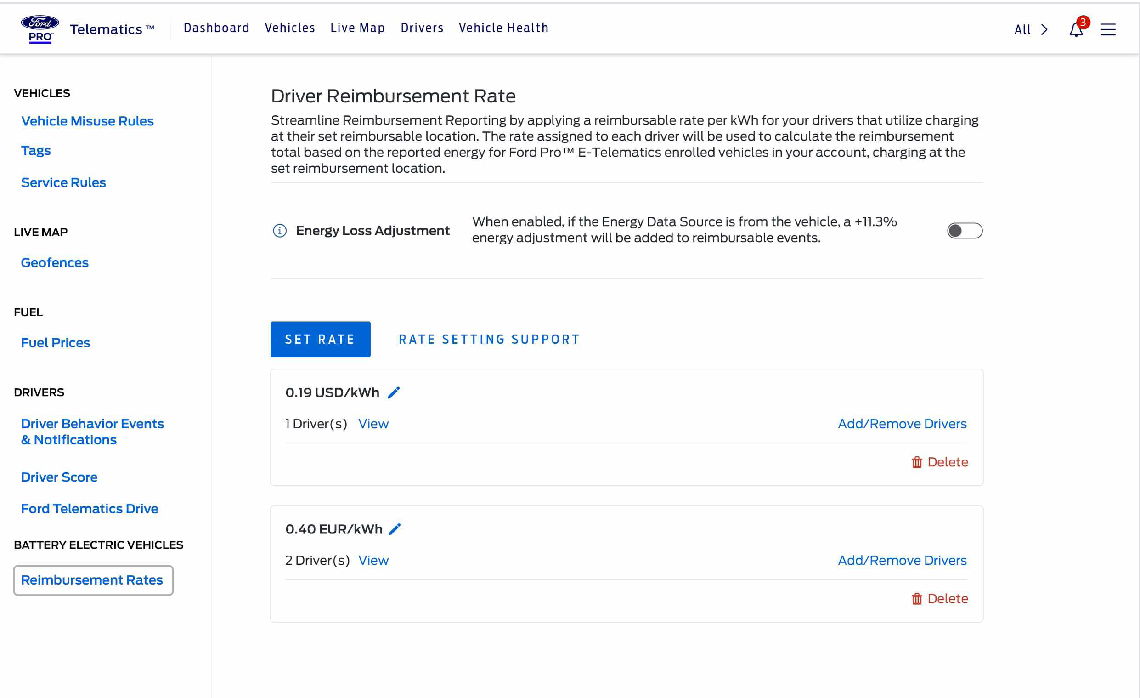Delete the 0.40 EUR/kWh rate

coord(940,598)
